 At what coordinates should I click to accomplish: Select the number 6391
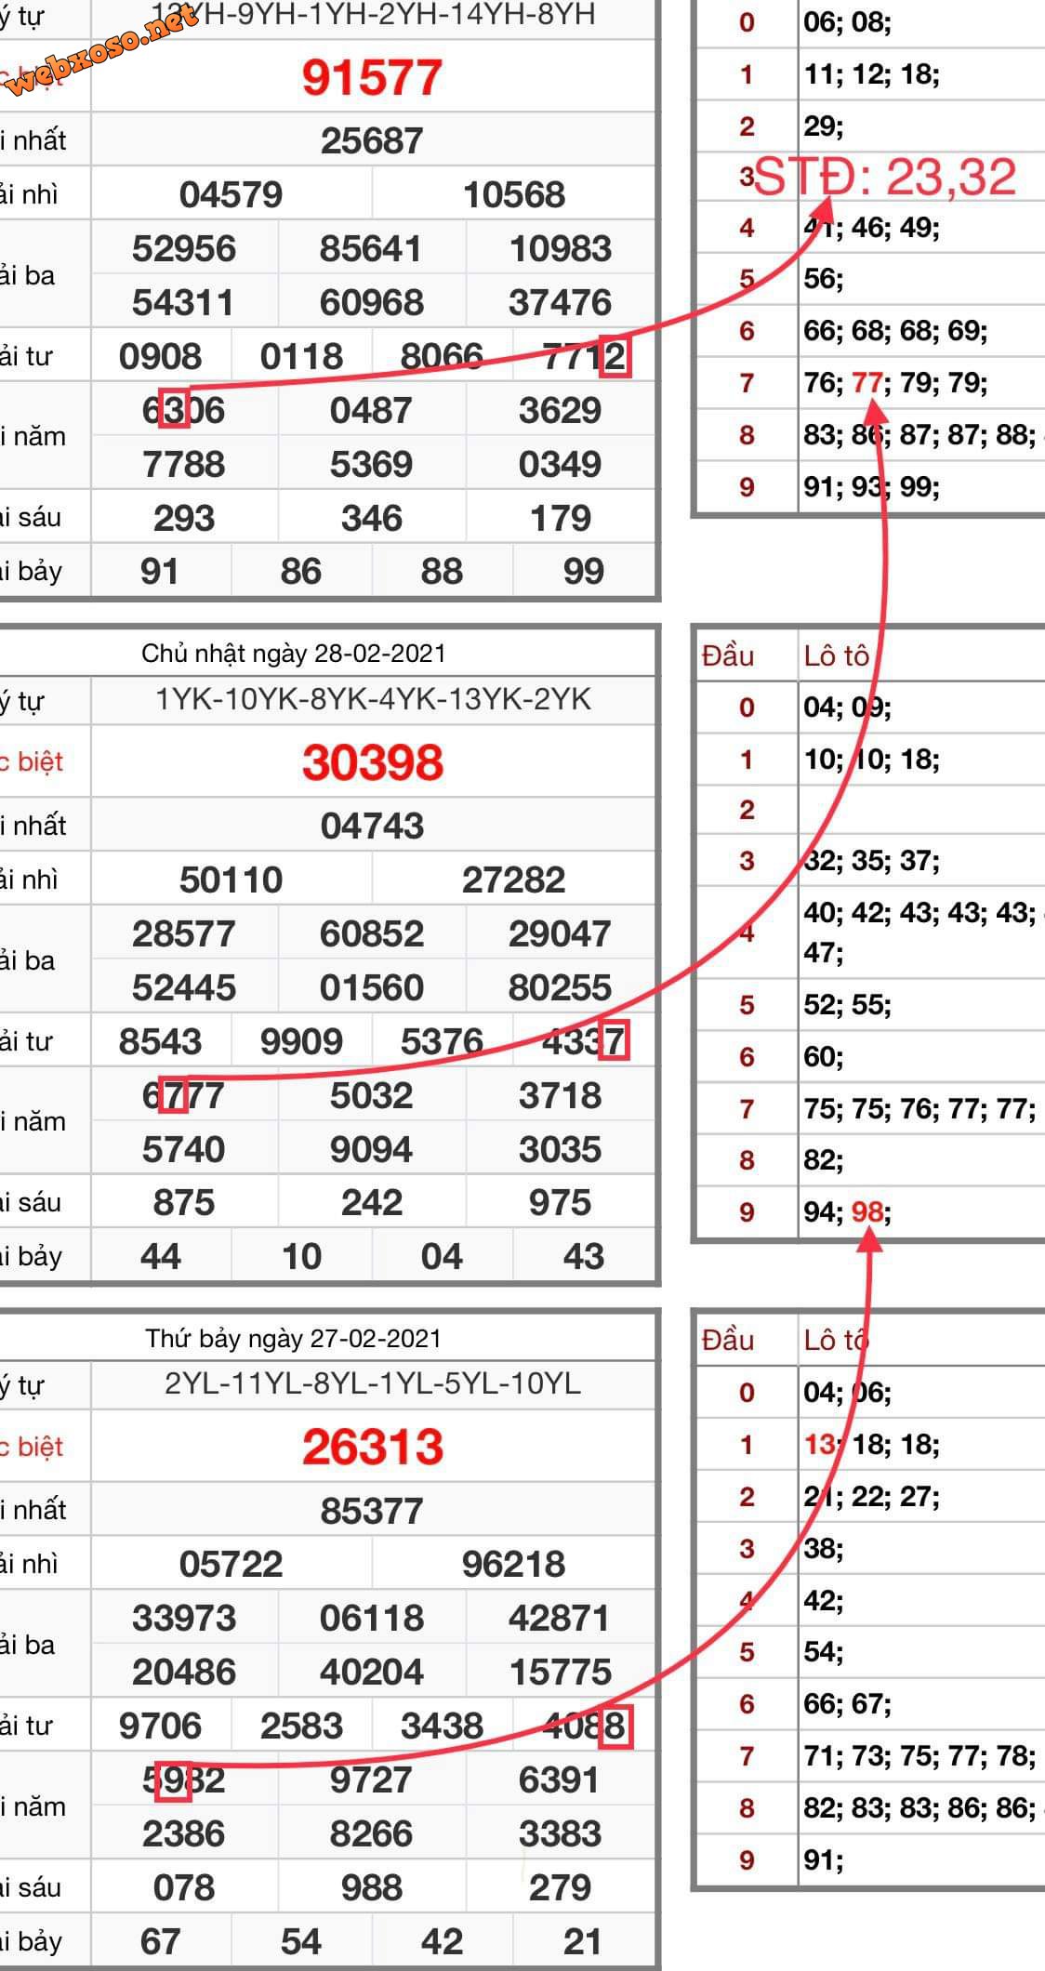561,1780
